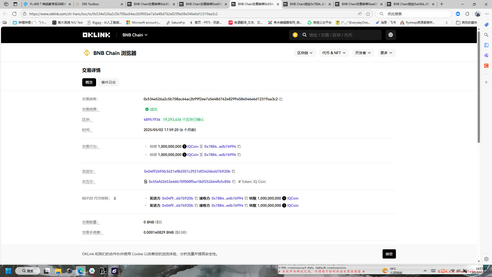Click the OKLINK logo

click(x=96, y=35)
